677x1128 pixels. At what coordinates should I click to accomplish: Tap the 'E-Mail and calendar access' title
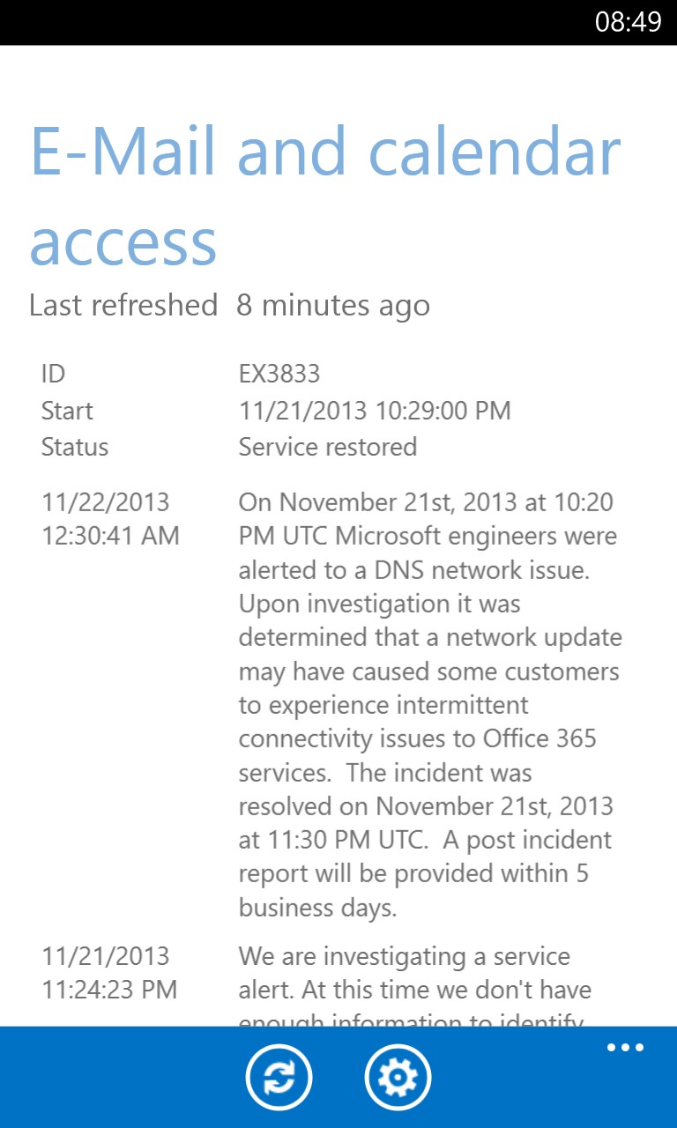tap(324, 196)
